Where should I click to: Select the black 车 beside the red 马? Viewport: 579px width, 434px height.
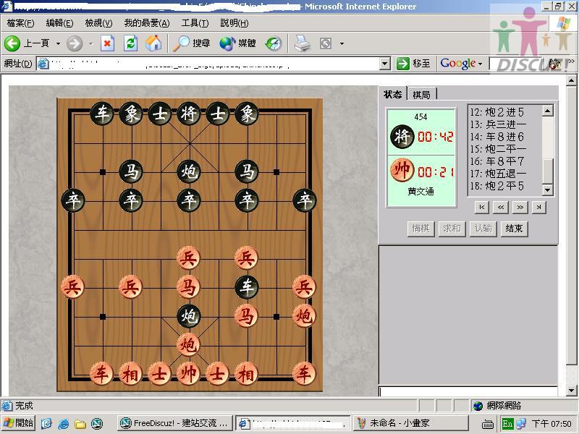(247, 286)
